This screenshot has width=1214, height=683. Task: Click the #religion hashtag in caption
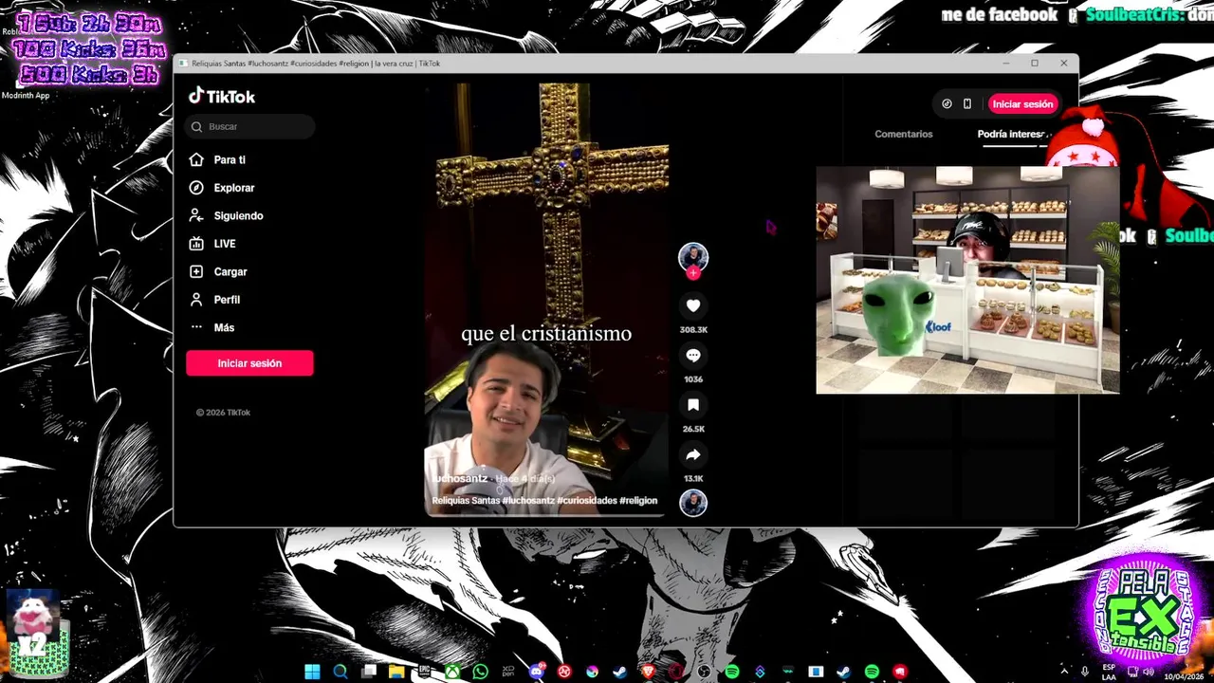(x=638, y=501)
